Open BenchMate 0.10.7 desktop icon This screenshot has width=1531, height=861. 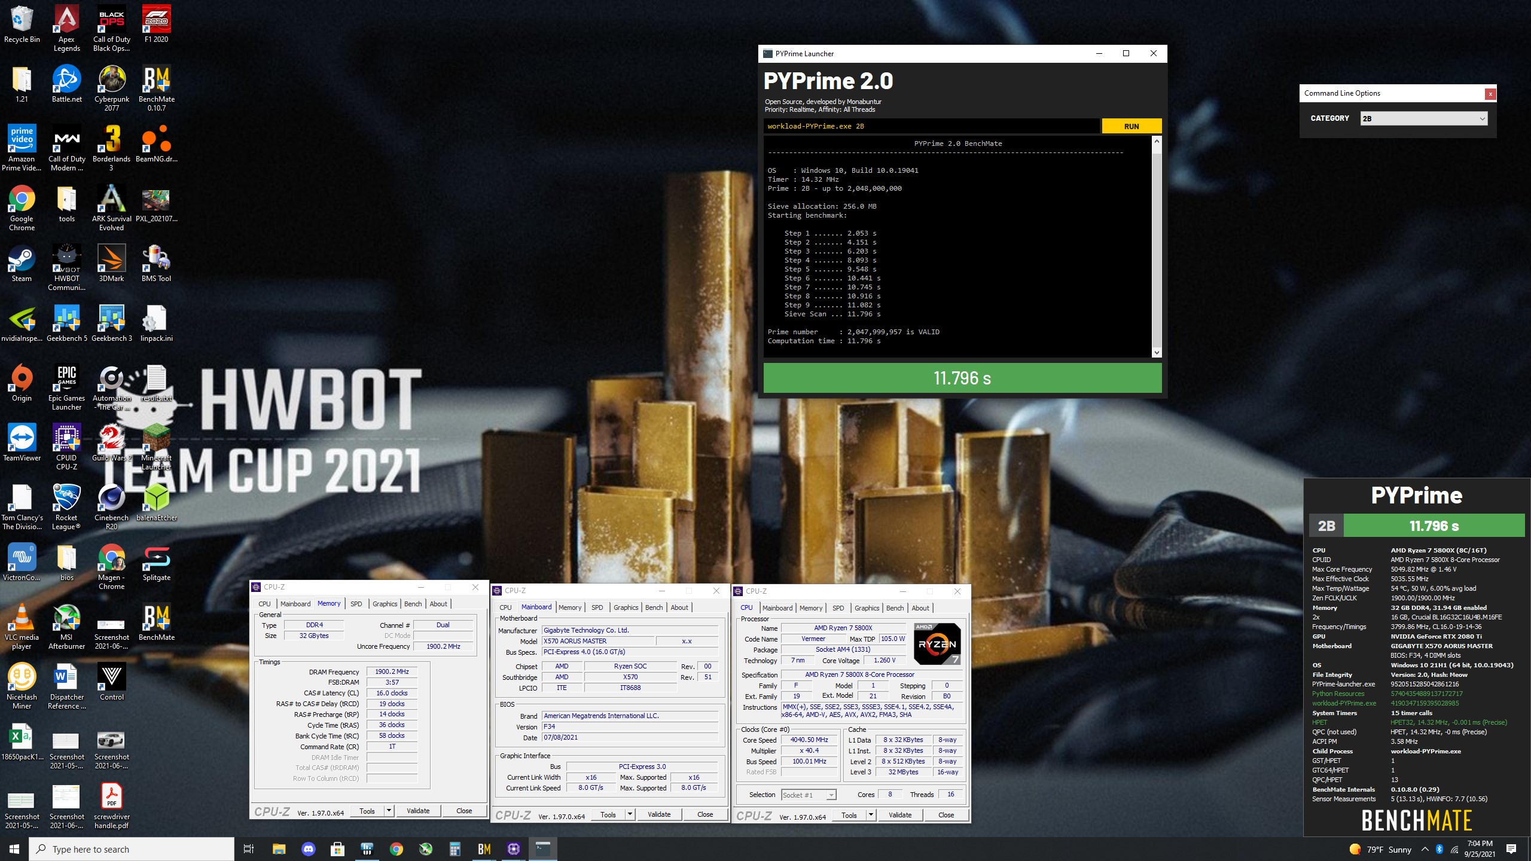(156, 88)
